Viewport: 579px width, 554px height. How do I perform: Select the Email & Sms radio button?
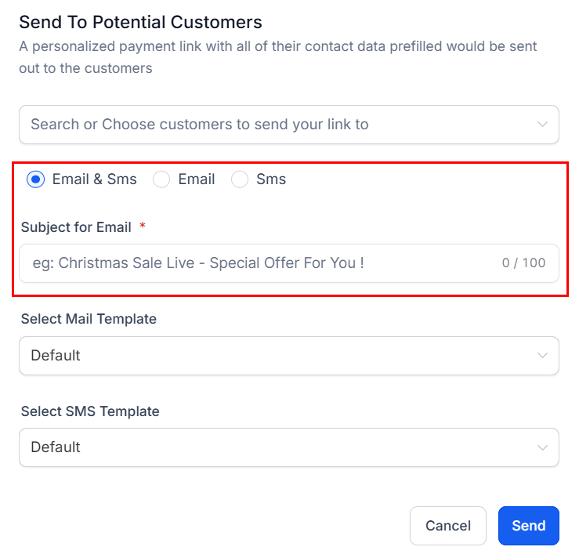(x=35, y=179)
